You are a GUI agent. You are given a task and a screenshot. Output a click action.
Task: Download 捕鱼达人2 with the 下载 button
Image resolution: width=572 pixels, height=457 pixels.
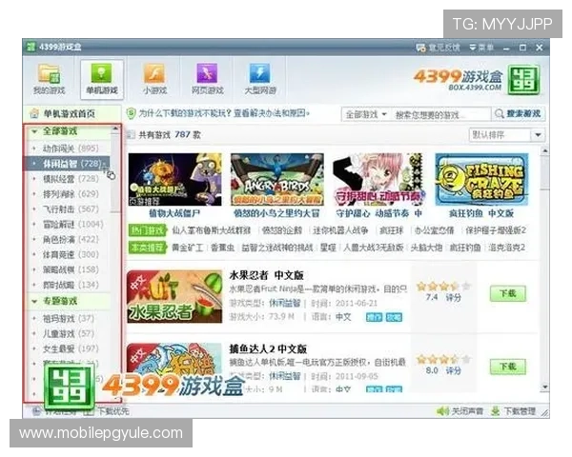(508, 367)
